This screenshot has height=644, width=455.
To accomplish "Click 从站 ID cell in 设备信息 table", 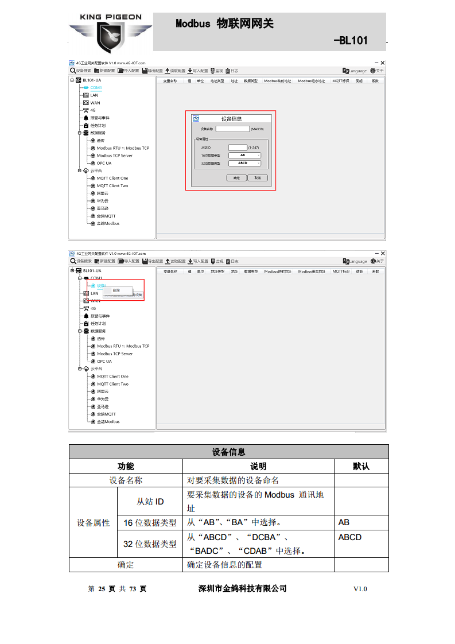I will (x=150, y=502).
